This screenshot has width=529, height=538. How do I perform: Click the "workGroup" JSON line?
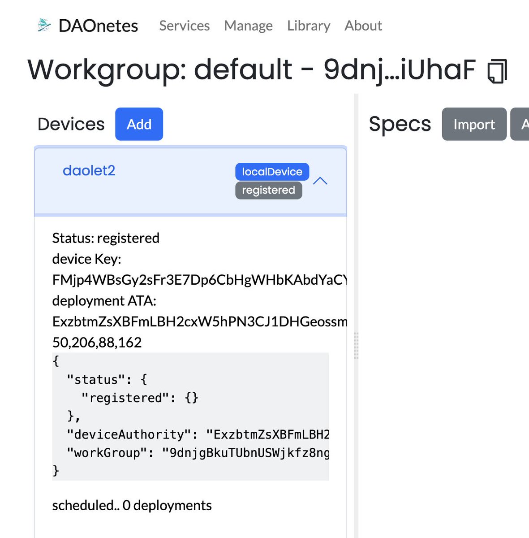point(198,453)
